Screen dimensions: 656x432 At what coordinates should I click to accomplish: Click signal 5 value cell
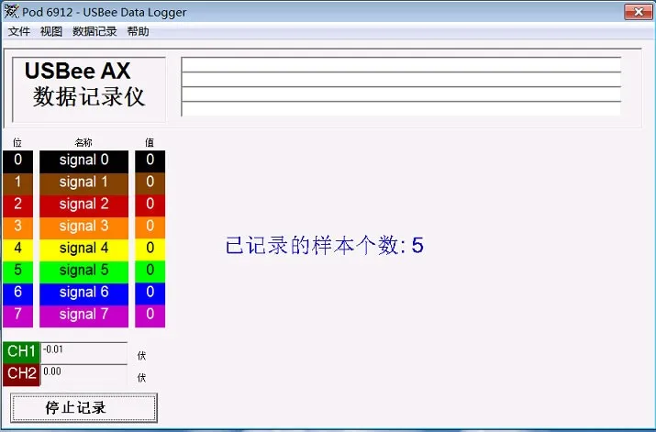[x=150, y=272]
